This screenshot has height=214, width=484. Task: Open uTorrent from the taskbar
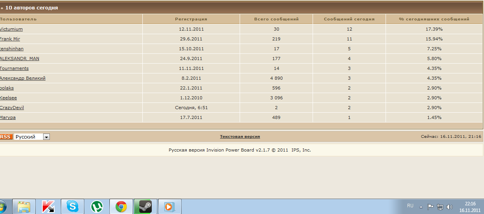[97, 207]
